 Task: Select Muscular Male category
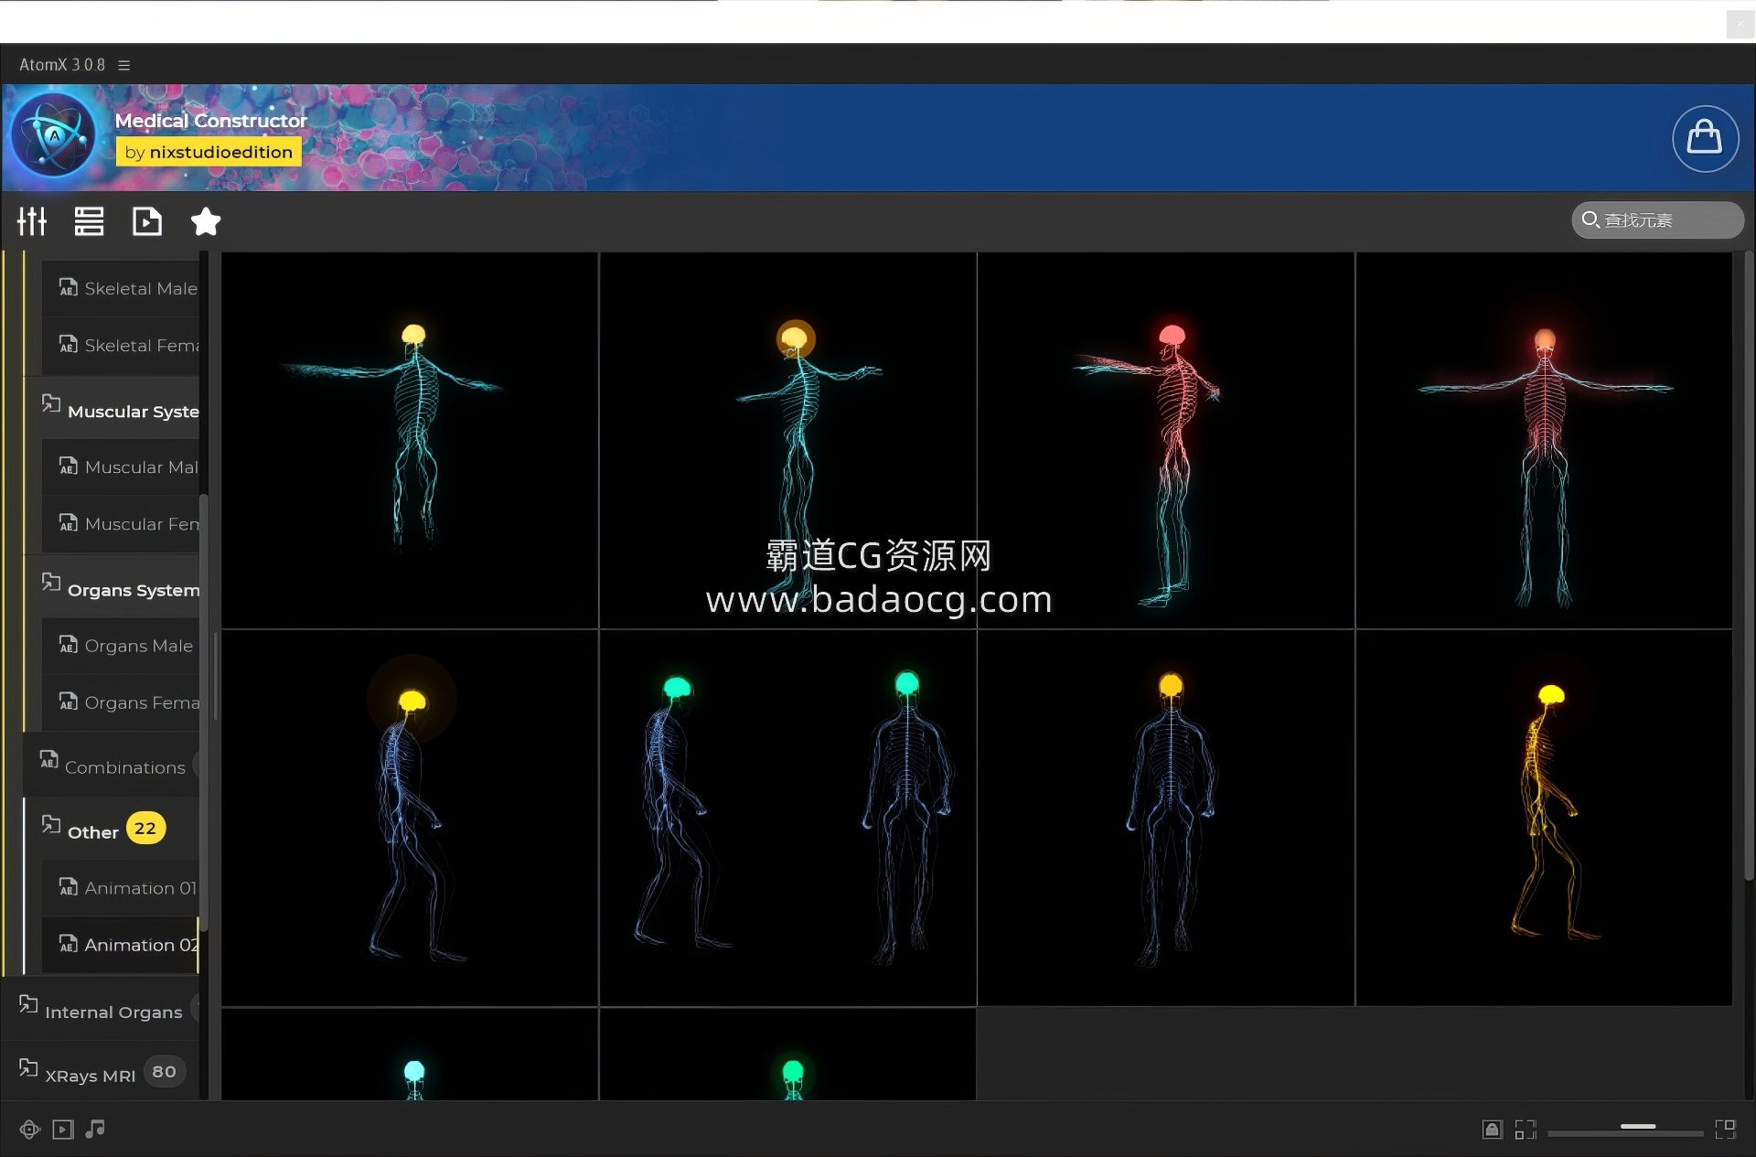click(x=121, y=467)
